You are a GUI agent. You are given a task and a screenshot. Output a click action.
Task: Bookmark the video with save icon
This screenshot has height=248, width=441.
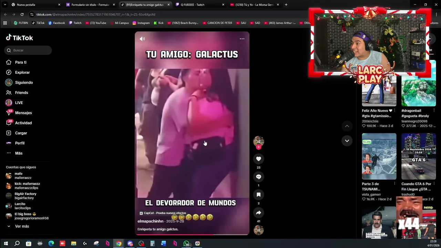click(x=258, y=195)
